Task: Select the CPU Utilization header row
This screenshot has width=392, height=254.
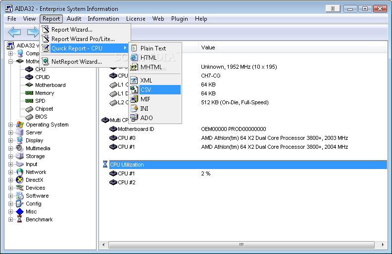Action: 248,165
